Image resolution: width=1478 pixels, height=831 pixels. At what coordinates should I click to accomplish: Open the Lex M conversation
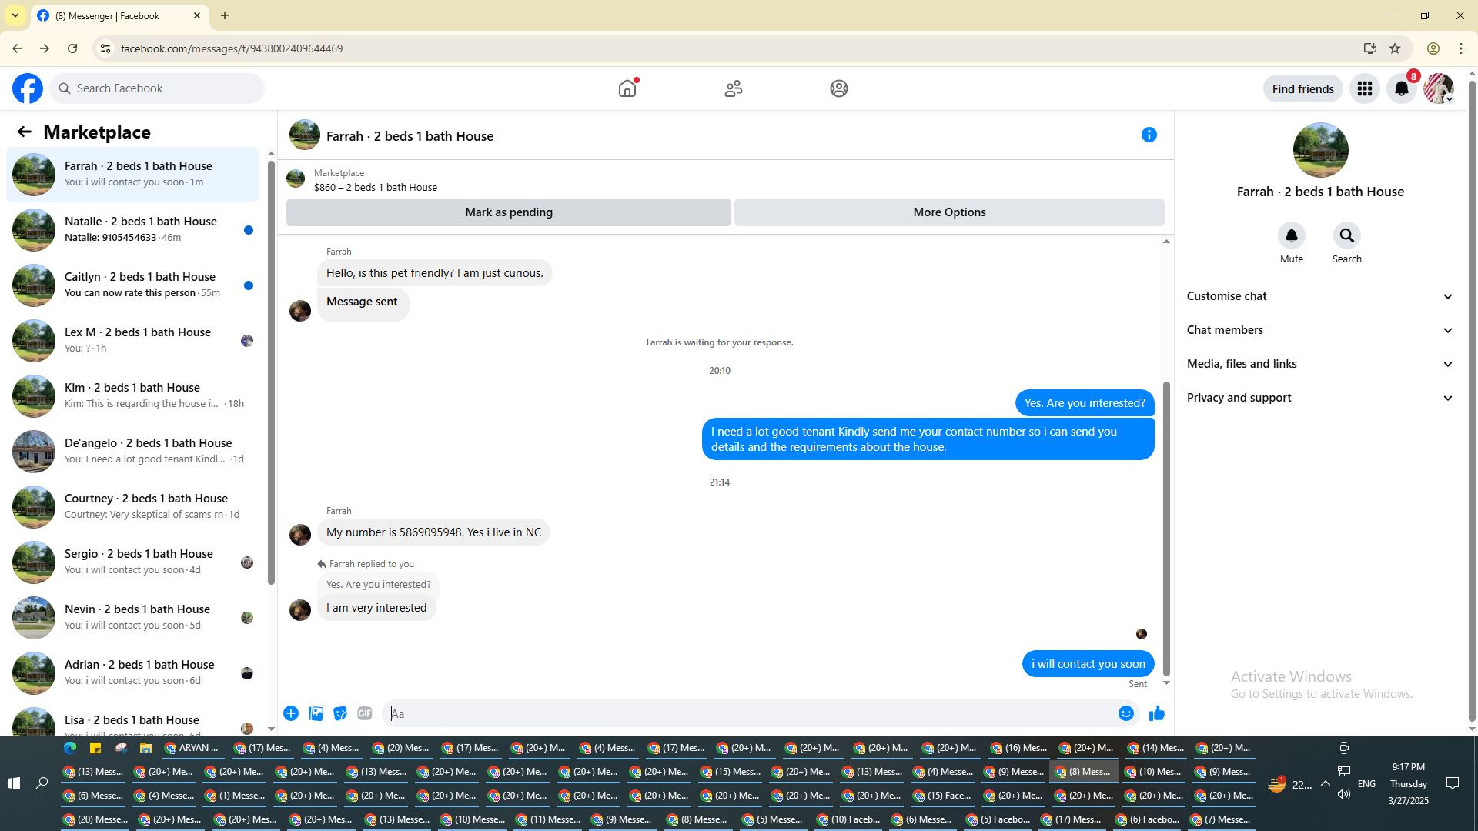point(132,340)
